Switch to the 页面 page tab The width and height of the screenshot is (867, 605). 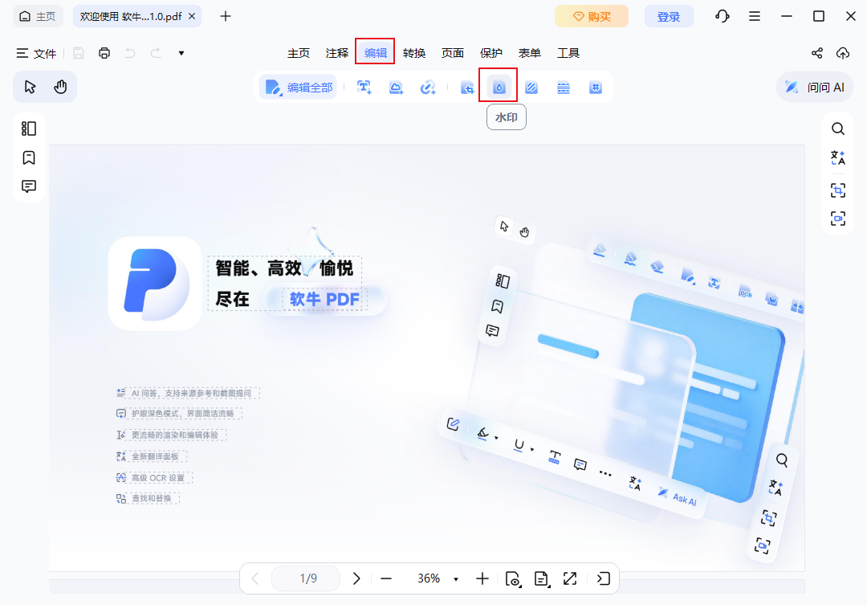point(452,53)
